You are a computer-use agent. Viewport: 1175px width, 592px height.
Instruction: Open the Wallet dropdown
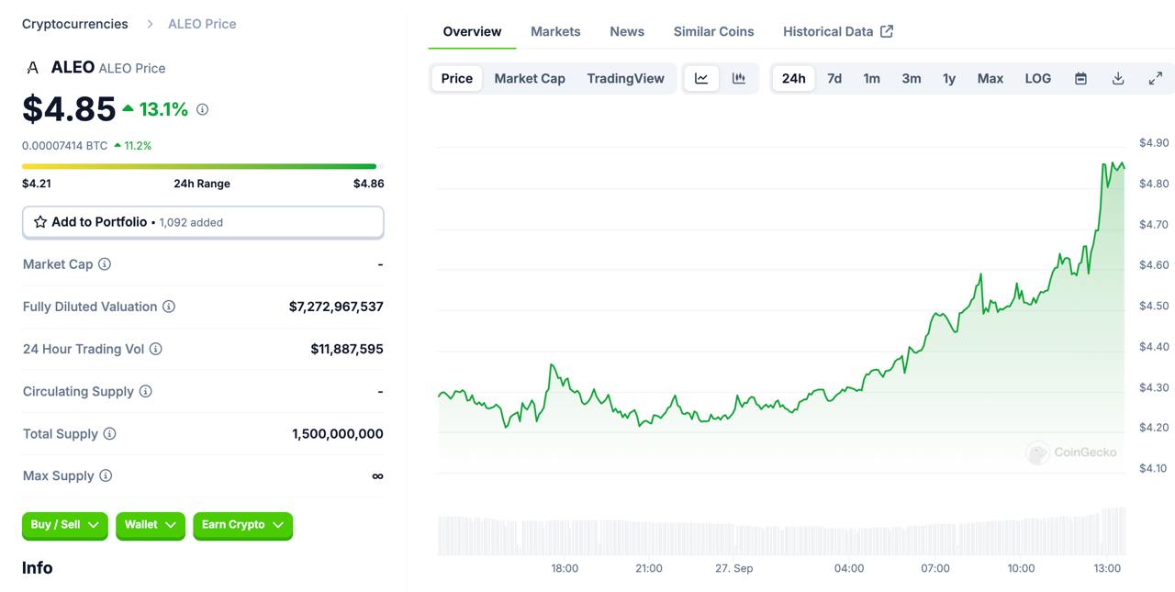pos(151,525)
